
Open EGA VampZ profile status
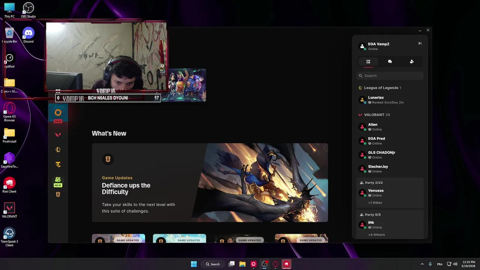(379, 46)
